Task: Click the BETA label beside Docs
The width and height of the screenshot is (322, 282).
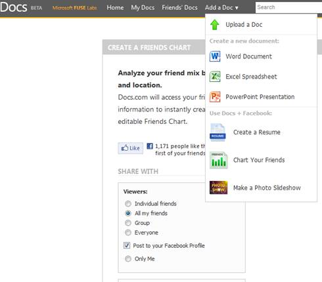Action: [36, 8]
